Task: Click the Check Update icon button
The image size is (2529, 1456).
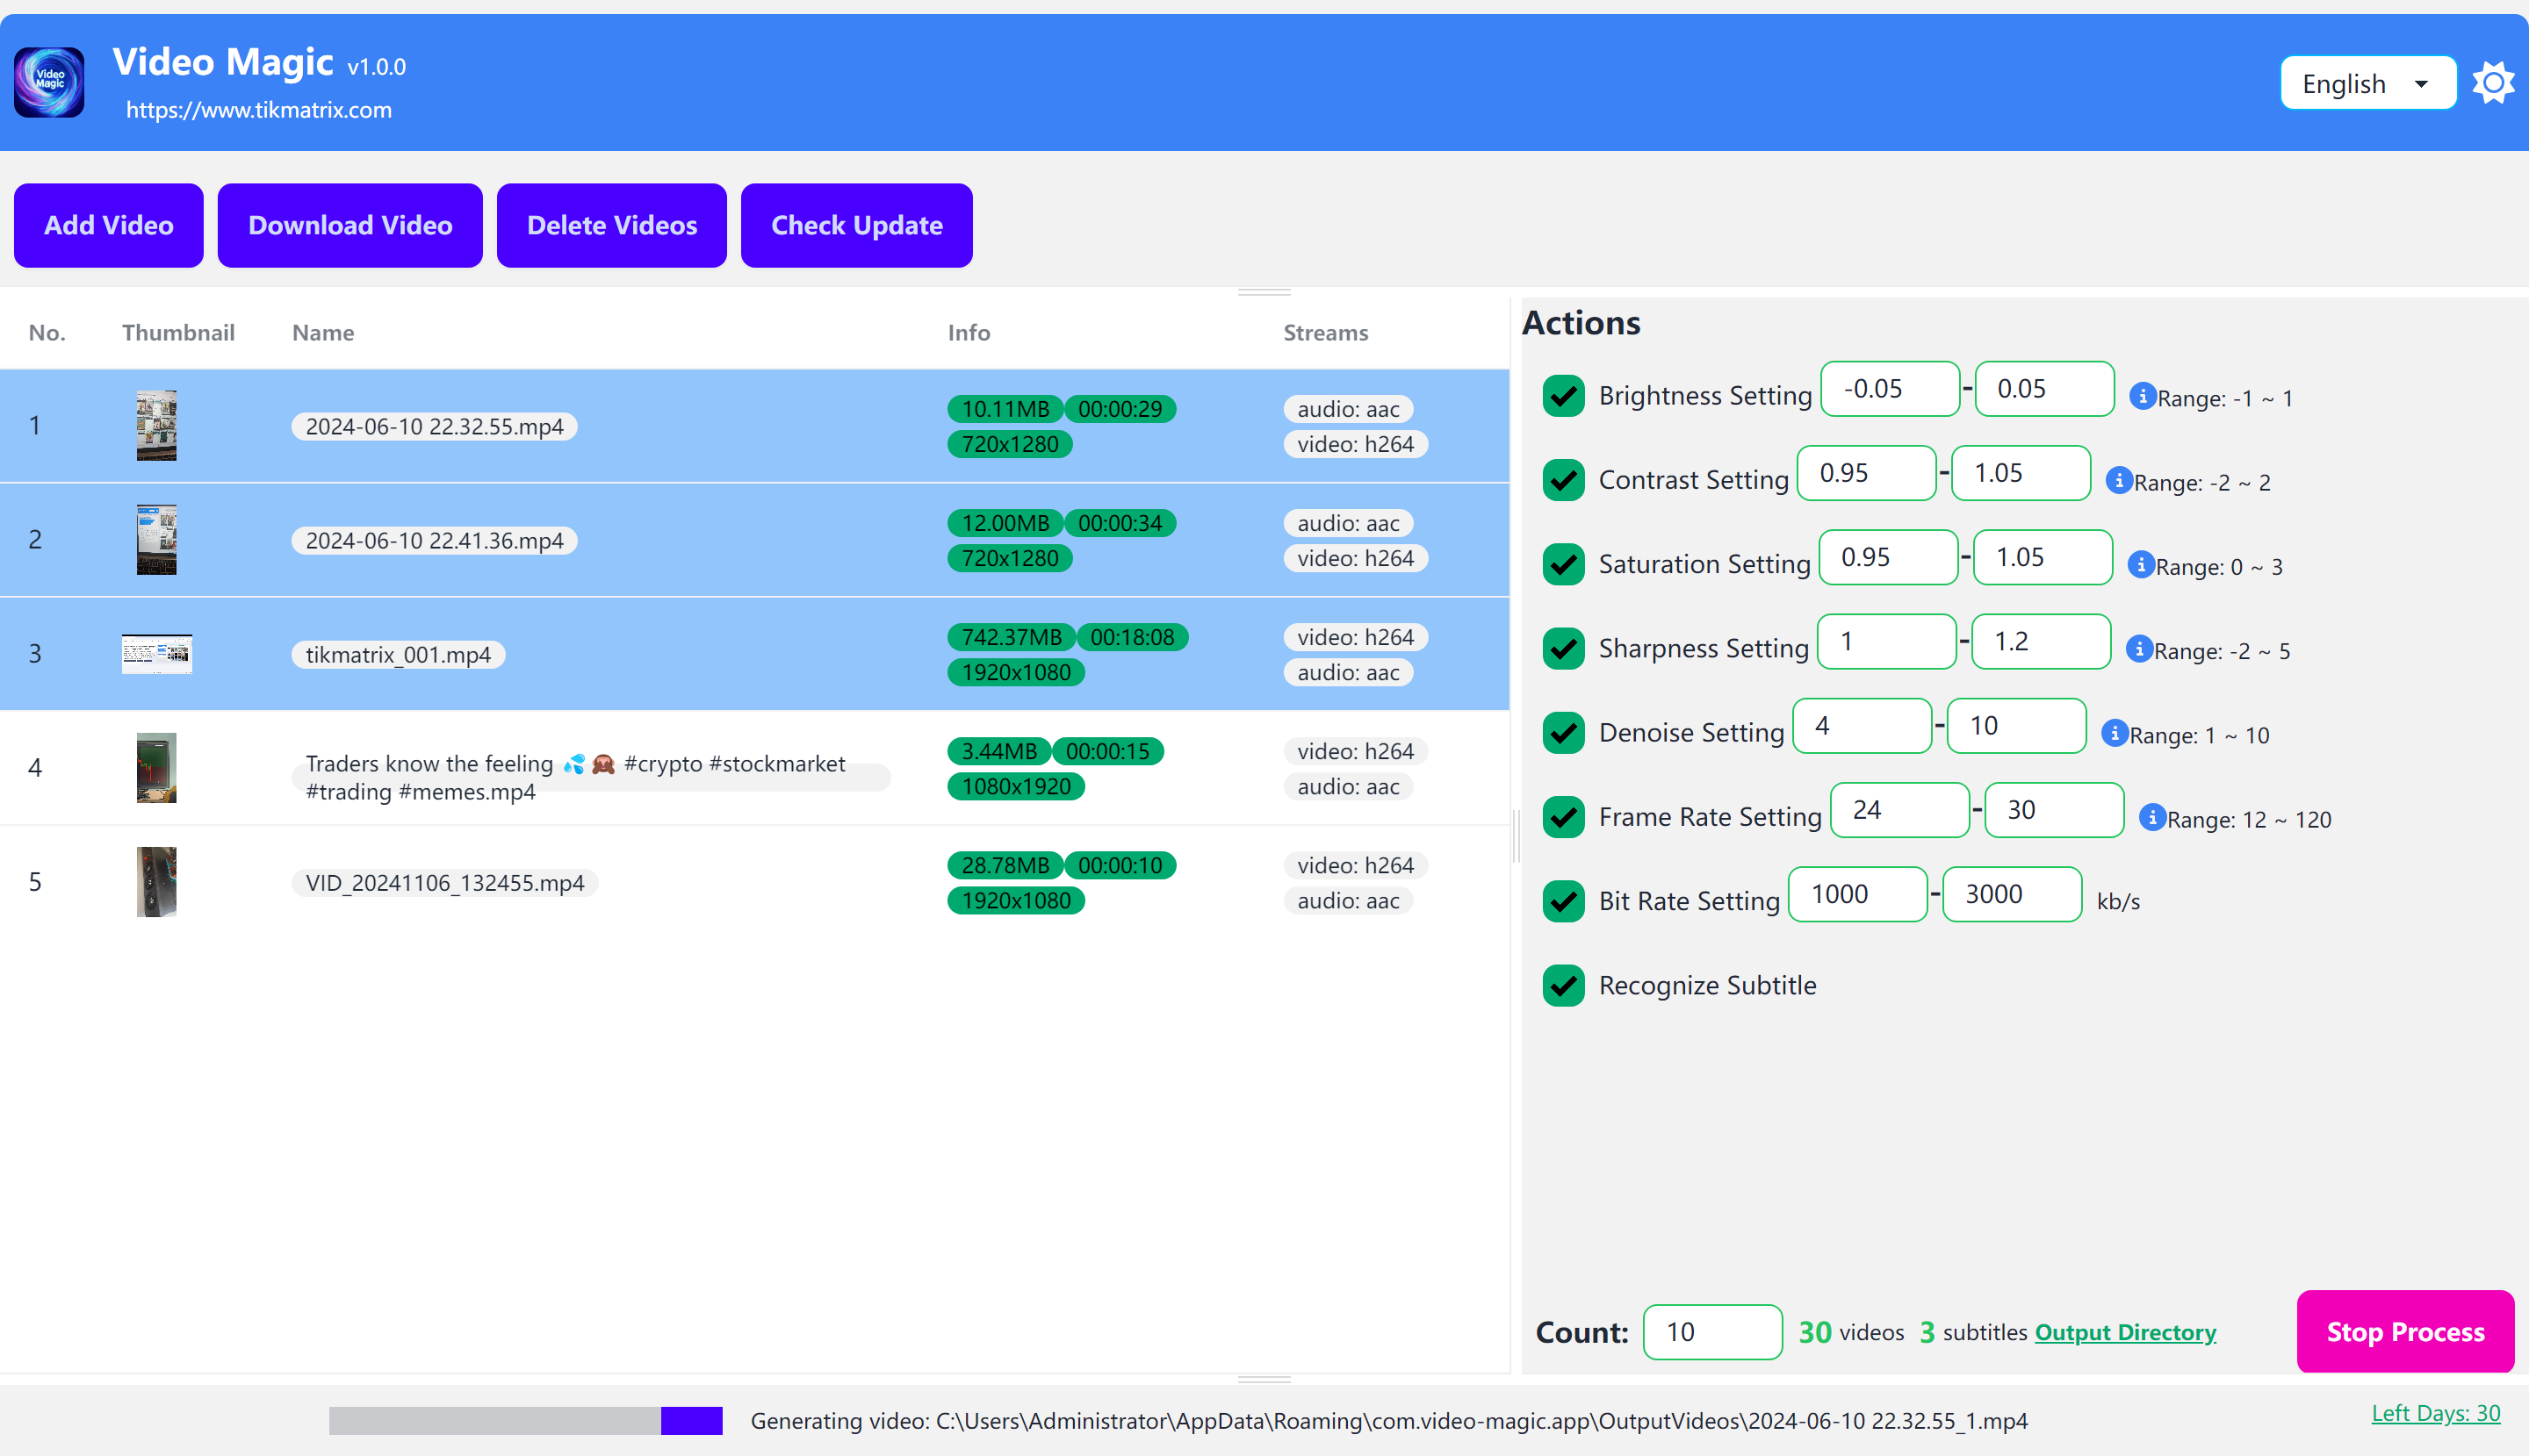Action: pos(854,226)
